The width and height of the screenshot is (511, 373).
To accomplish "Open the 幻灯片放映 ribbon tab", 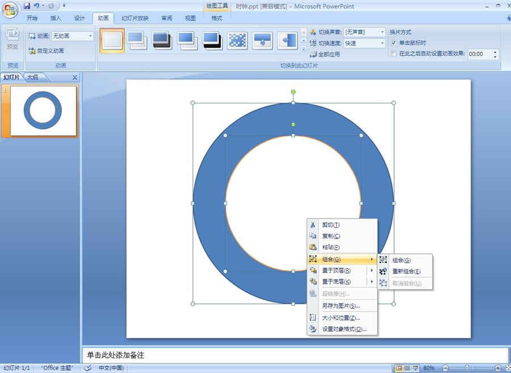I will [135, 18].
